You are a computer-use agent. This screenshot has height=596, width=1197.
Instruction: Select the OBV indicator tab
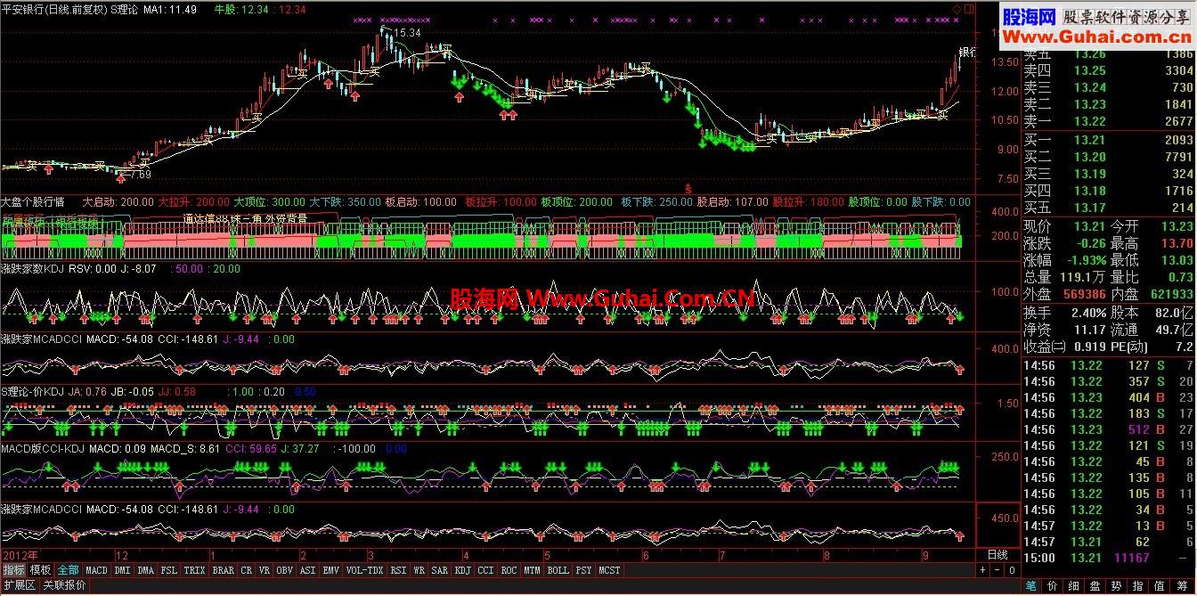pos(285,570)
